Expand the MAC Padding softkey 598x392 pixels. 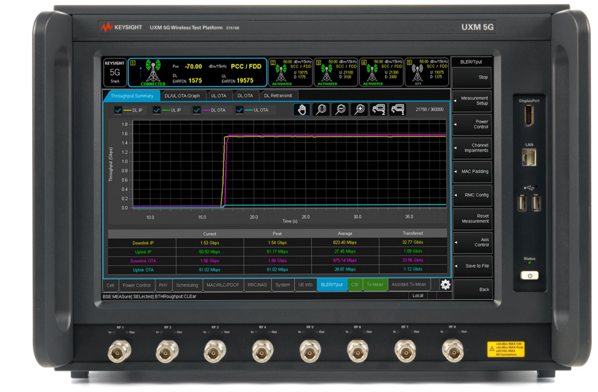[472, 171]
